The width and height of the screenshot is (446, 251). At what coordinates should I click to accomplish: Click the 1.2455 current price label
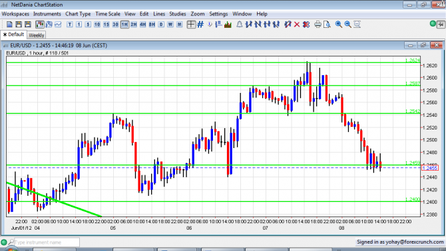(x=430, y=168)
